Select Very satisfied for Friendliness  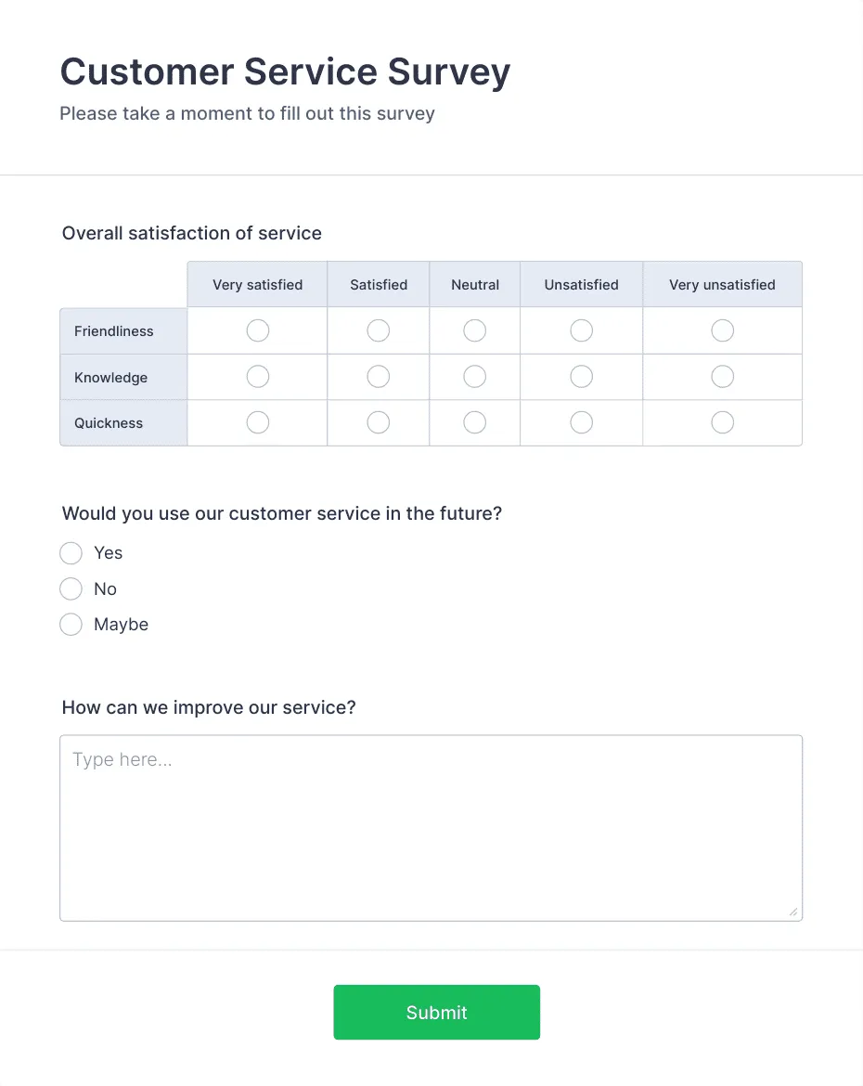pos(257,330)
